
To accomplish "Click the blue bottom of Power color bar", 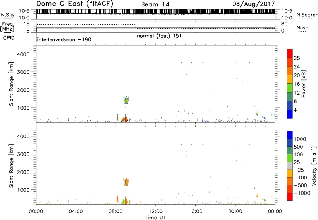I will 290,114.
